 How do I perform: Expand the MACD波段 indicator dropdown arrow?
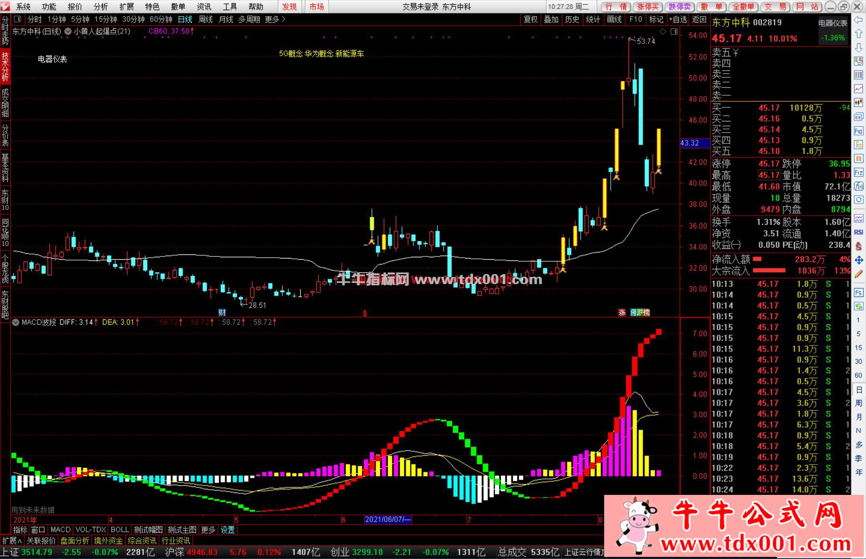click(16, 322)
